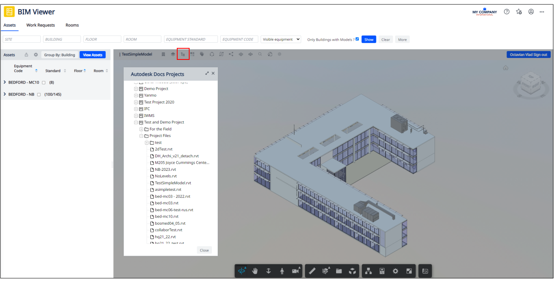
Task: Open the user account icon
Action: 531,12
